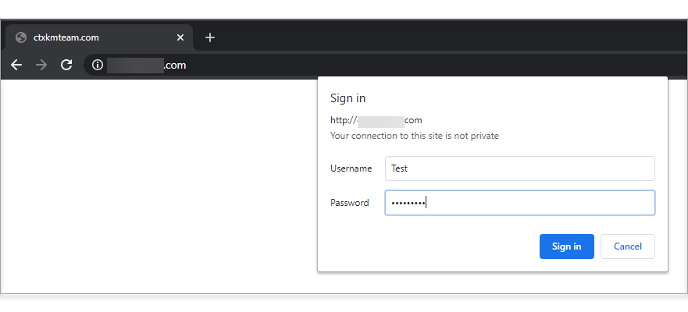688x312 pixels.
Task: Click the globe favicon on the ctxkmteam.com tab
Action: pyautogui.click(x=20, y=37)
